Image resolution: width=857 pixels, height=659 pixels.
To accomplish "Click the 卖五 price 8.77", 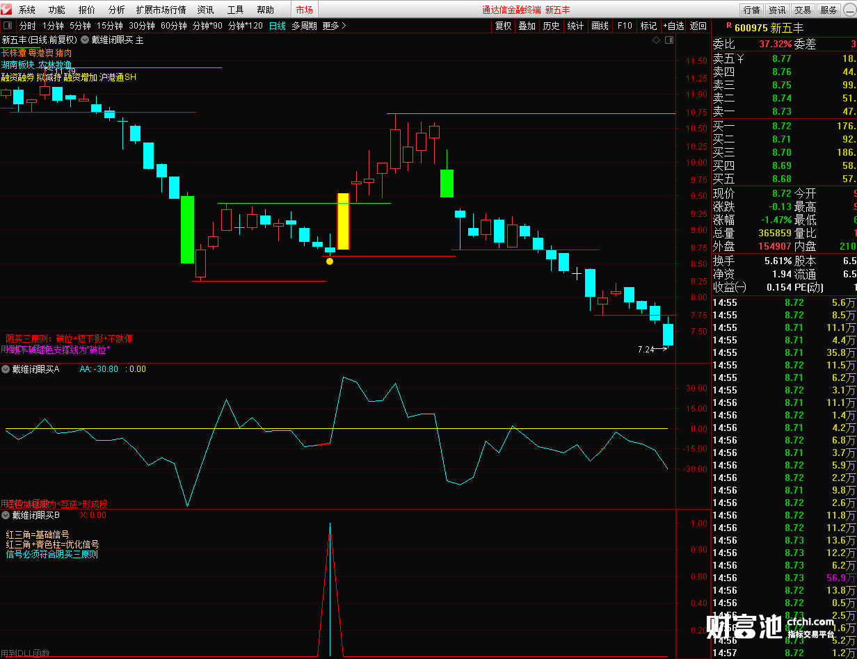I will (782, 59).
